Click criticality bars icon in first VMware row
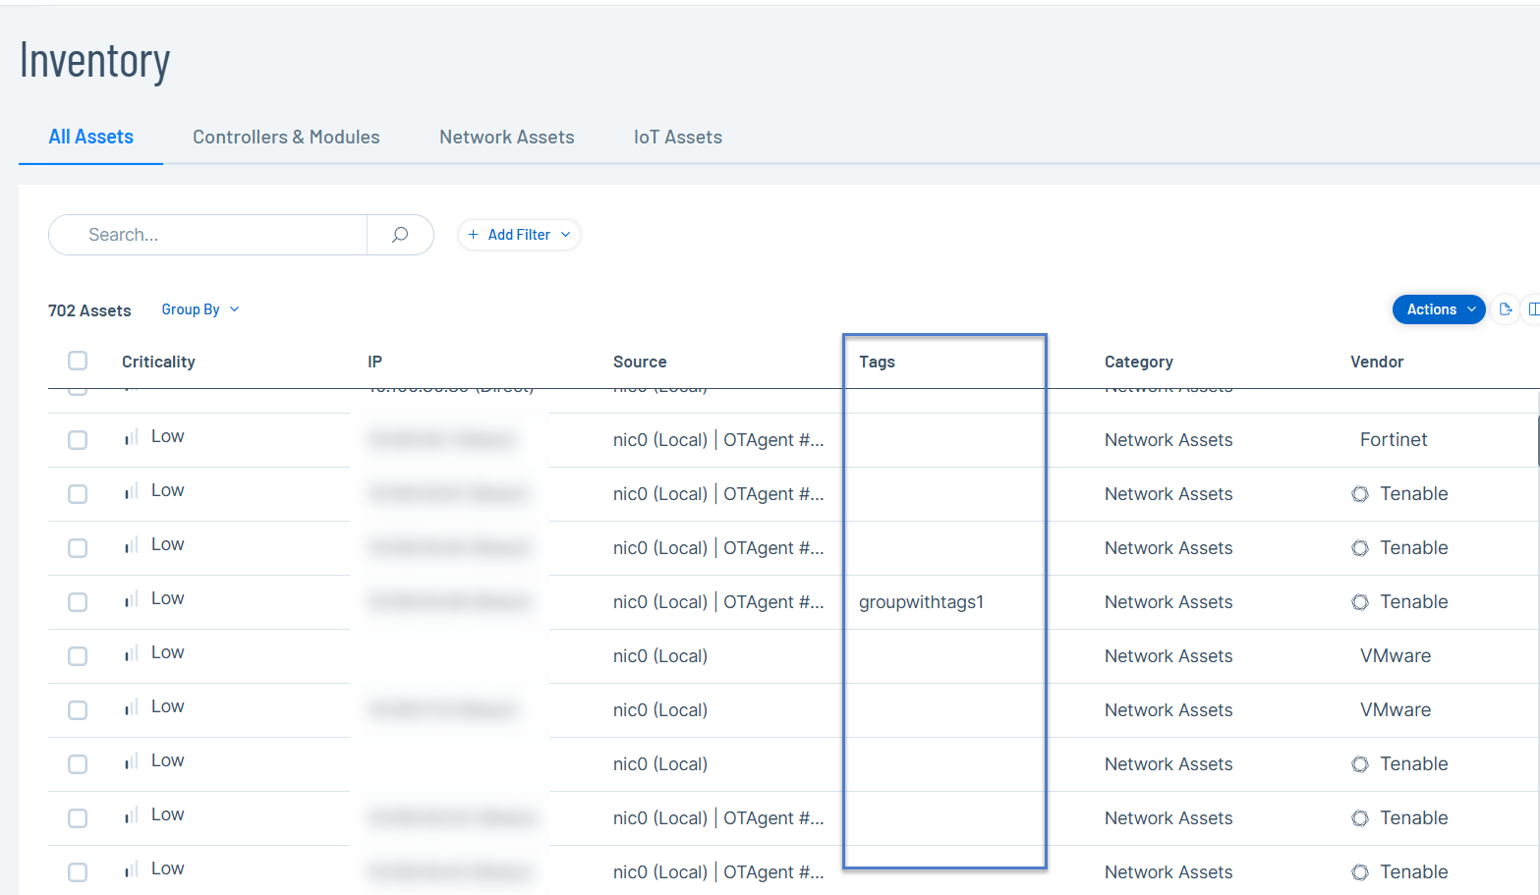 coord(131,654)
